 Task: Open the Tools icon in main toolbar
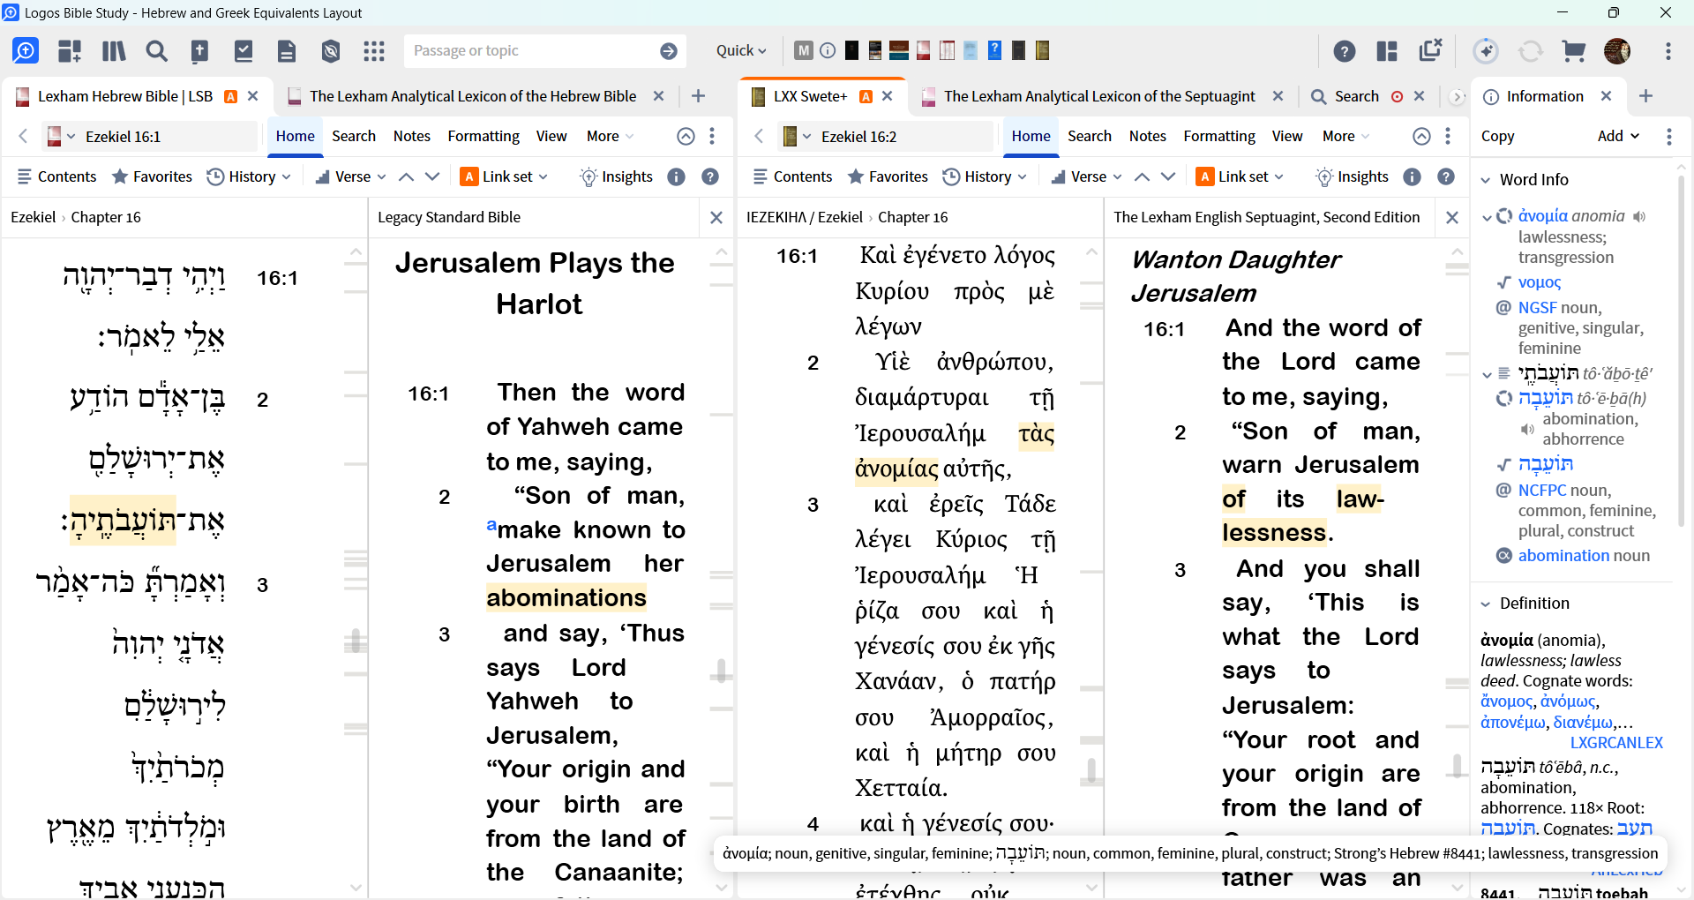click(331, 51)
